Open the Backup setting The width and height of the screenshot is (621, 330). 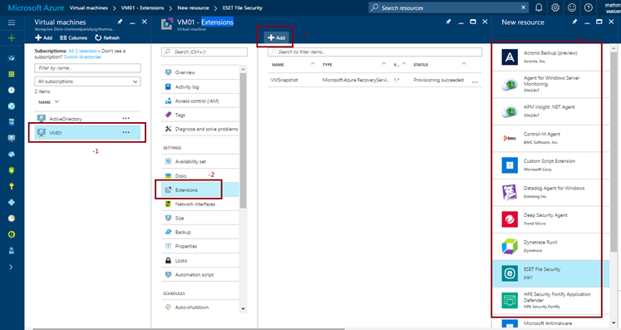[200, 232]
